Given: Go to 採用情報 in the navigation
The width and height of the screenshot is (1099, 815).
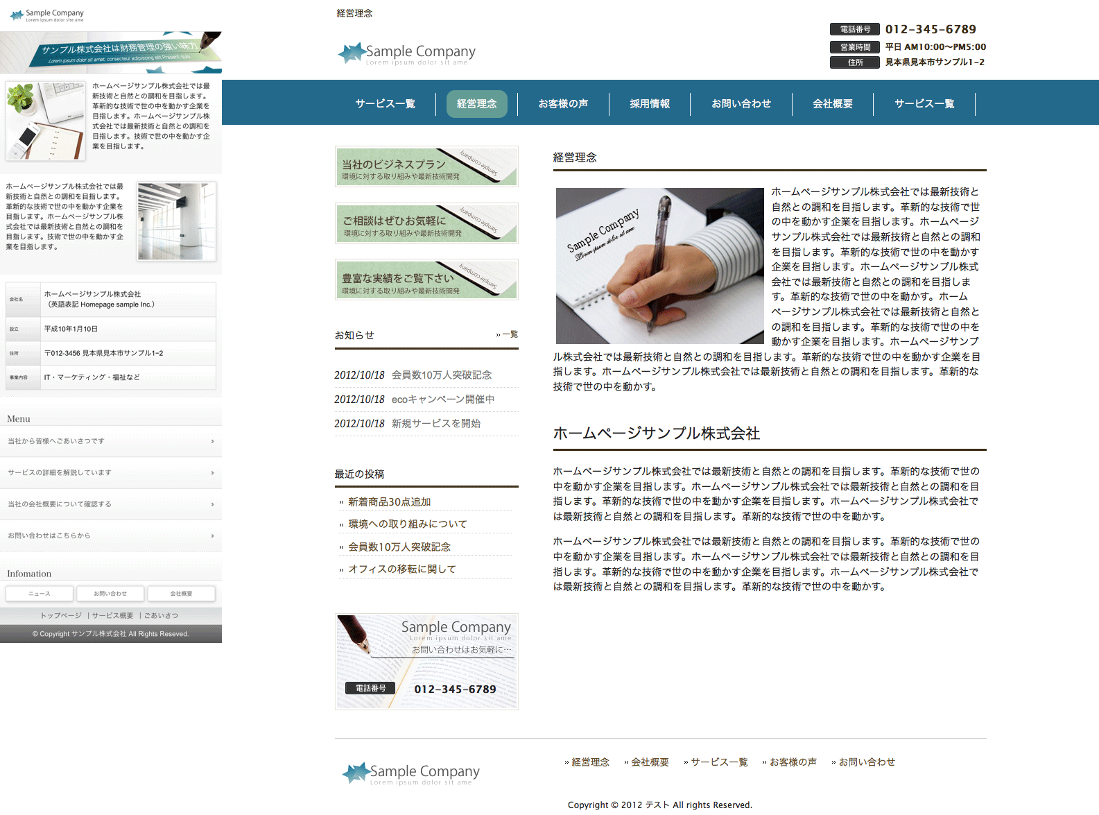Looking at the screenshot, I should (x=650, y=104).
